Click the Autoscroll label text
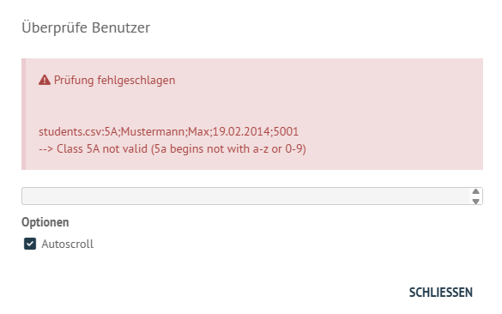Image resolution: width=502 pixels, height=314 pixels. point(68,244)
